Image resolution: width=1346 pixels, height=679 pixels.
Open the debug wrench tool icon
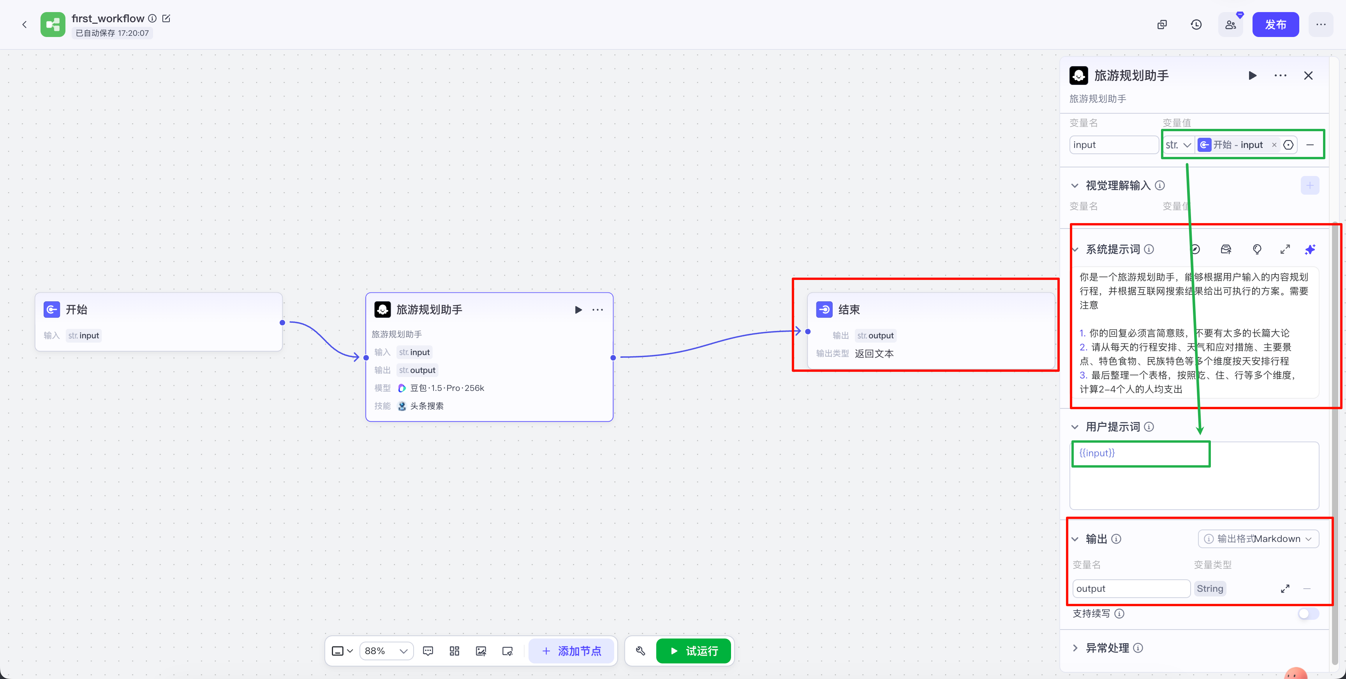(x=640, y=651)
